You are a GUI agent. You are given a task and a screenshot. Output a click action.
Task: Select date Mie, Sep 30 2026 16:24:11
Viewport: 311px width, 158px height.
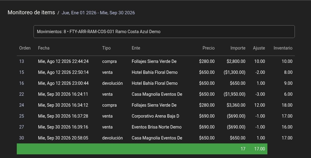tap(63, 94)
